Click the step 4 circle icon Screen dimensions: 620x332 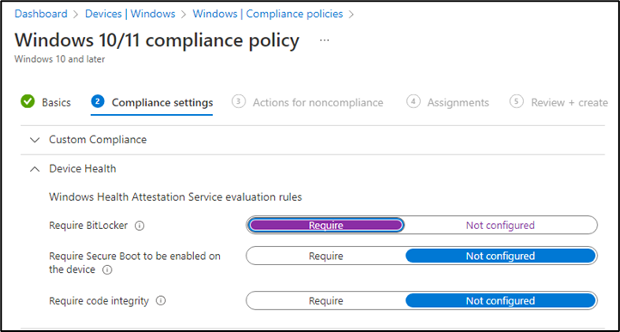pyautogui.click(x=413, y=102)
